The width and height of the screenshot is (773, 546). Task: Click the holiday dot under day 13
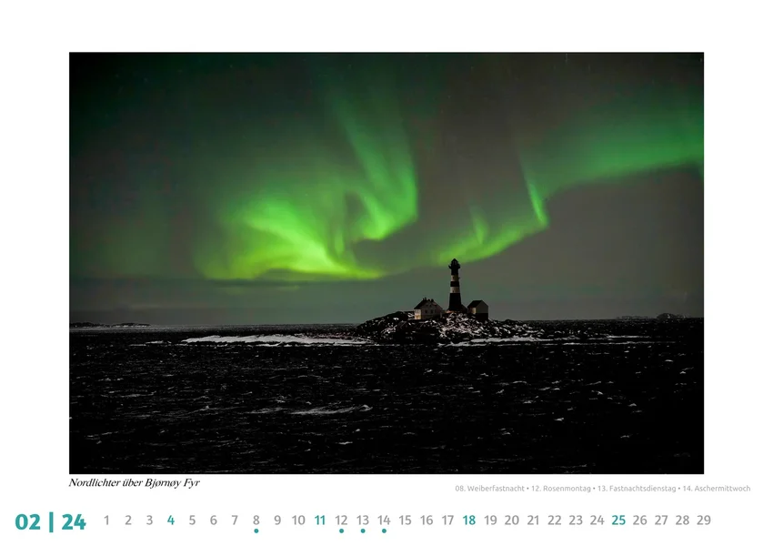coord(363,531)
